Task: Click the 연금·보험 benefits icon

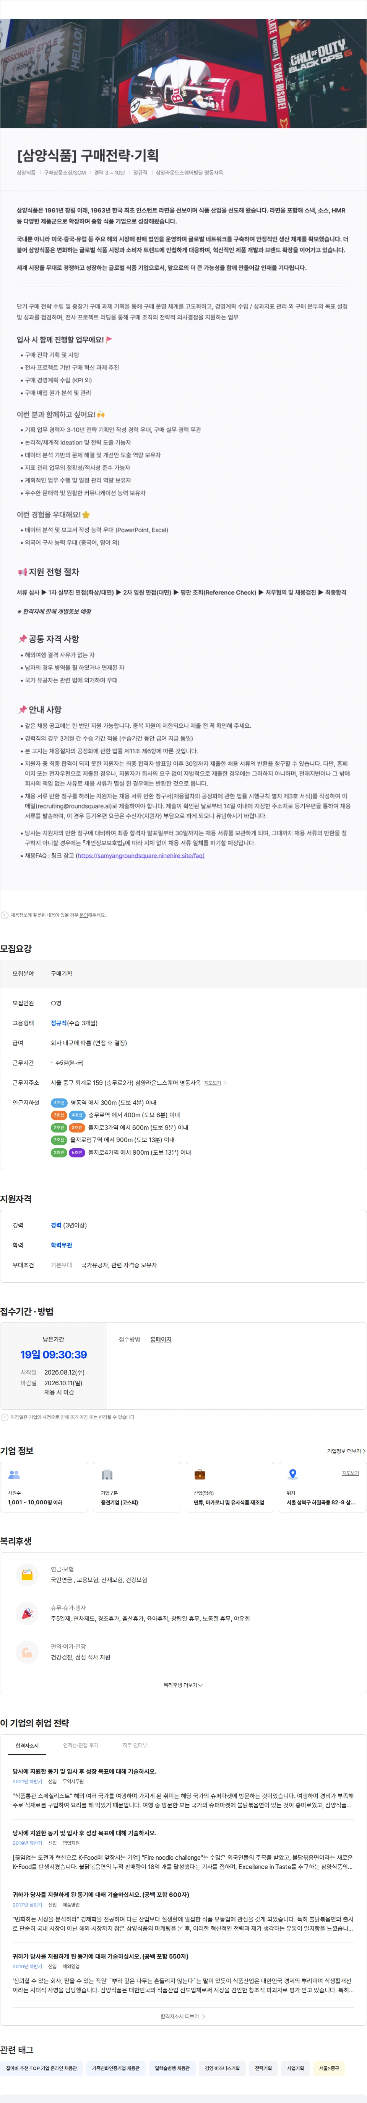Action: 27,1574
